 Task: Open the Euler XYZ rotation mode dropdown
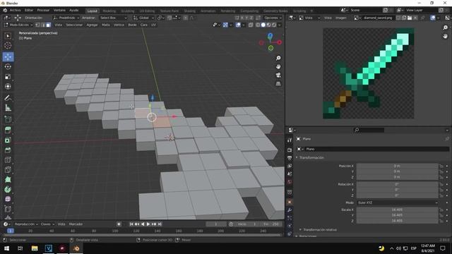(x=398, y=202)
